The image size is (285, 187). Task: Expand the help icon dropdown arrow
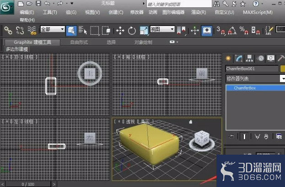[262, 4]
